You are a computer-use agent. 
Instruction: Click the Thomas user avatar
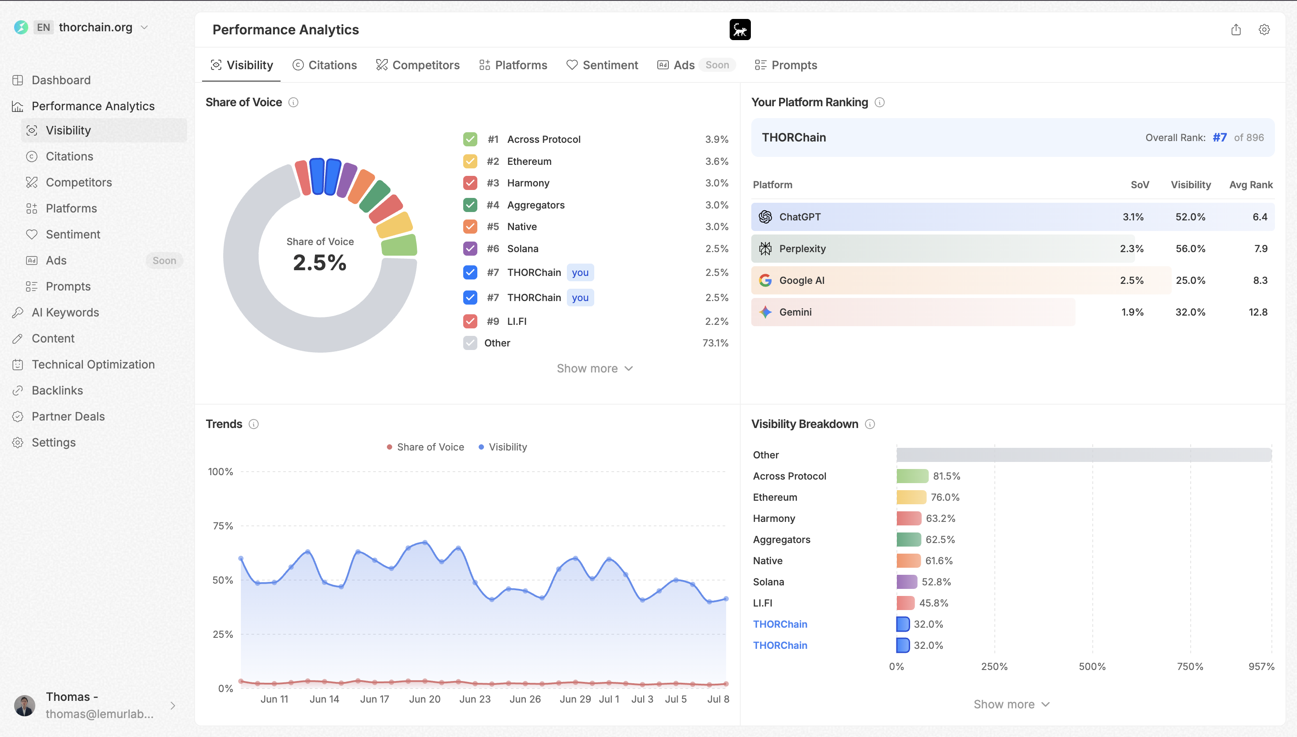click(24, 705)
